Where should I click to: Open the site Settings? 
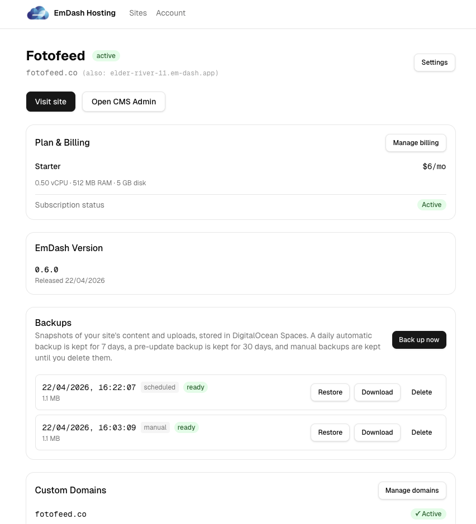point(434,63)
